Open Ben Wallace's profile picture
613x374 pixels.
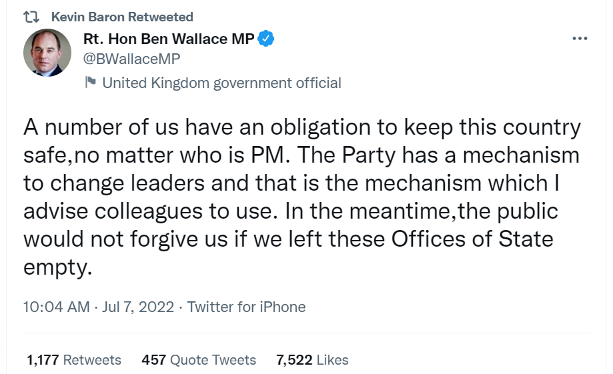[47, 53]
